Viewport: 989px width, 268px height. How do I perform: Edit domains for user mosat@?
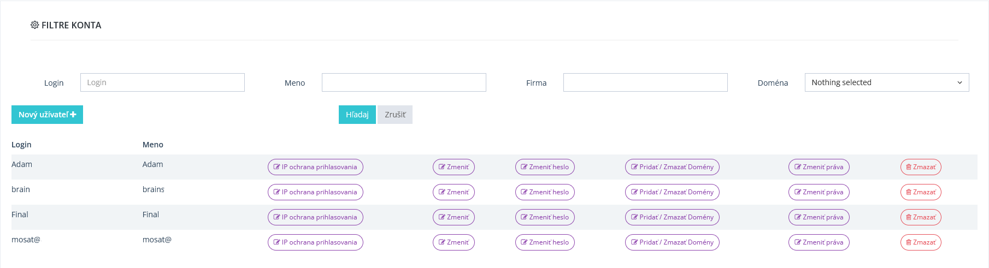pos(672,242)
